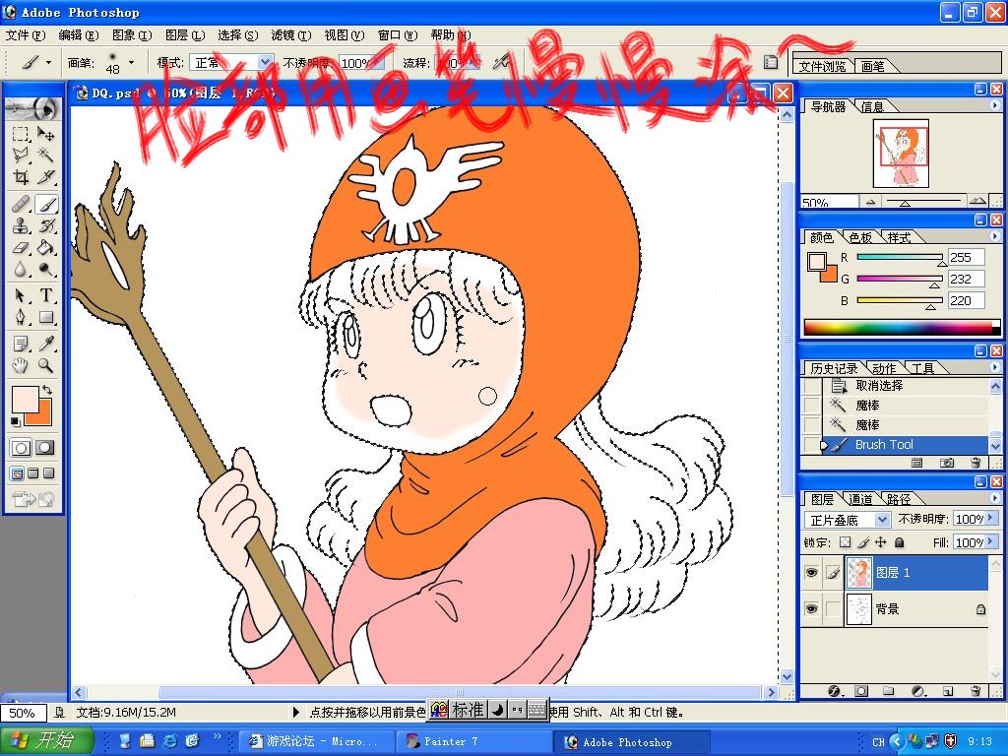Switch to the 路径 tab
Viewport: 1008px width, 756px height.
tap(898, 499)
